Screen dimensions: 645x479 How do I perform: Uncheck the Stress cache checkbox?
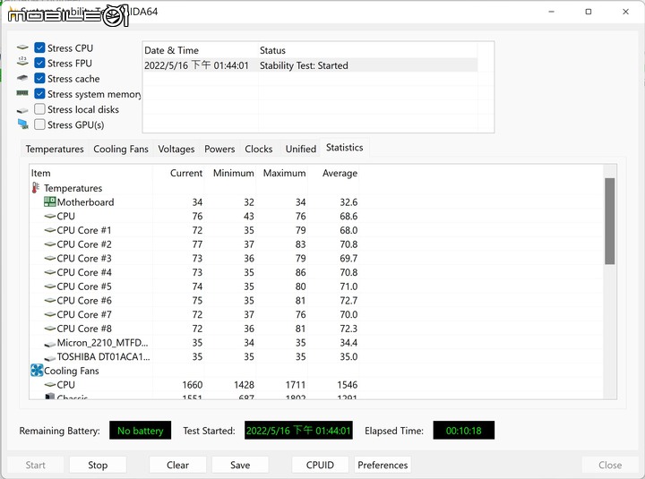pos(39,78)
